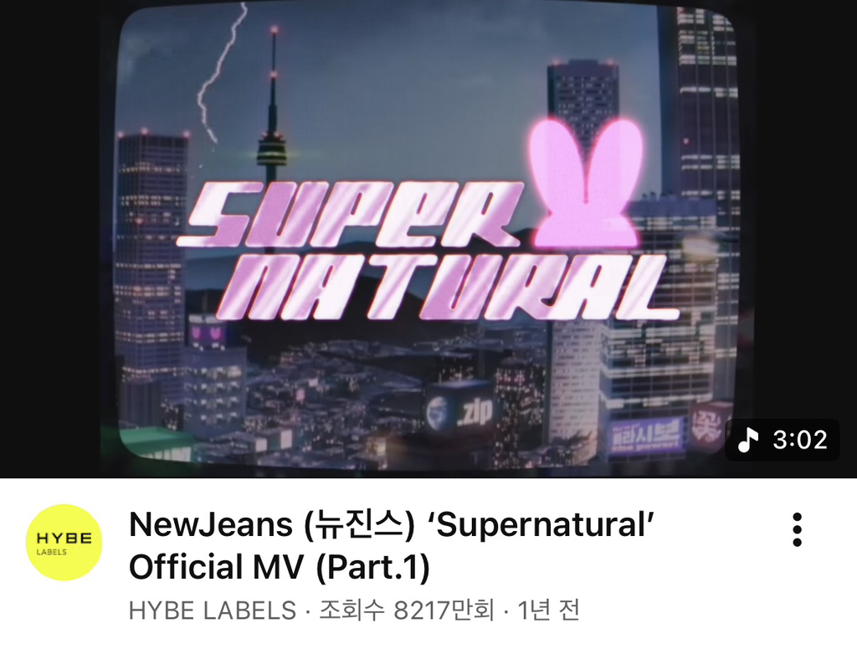Play the Supernatural video thumbnail

pos(428,238)
